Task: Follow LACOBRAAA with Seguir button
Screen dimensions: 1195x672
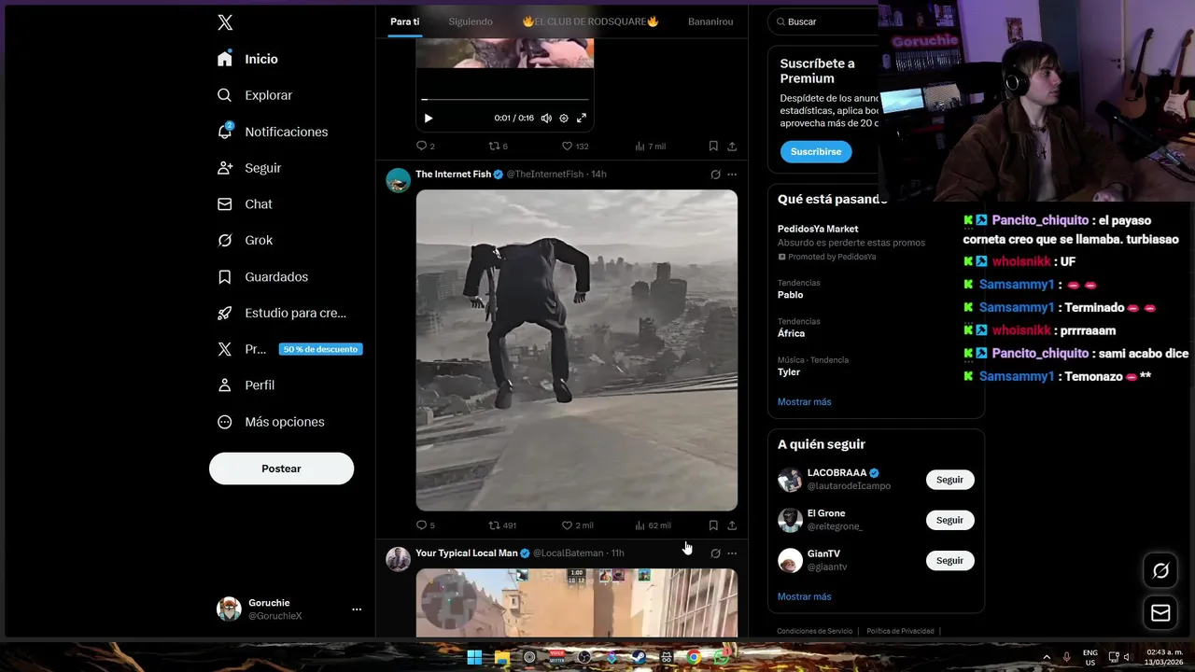Action: point(949,480)
